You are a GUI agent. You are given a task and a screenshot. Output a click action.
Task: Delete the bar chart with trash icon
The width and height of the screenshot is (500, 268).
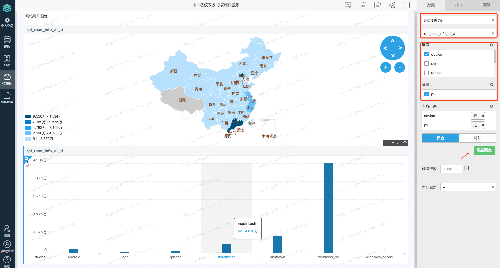[x=386, y=143]
